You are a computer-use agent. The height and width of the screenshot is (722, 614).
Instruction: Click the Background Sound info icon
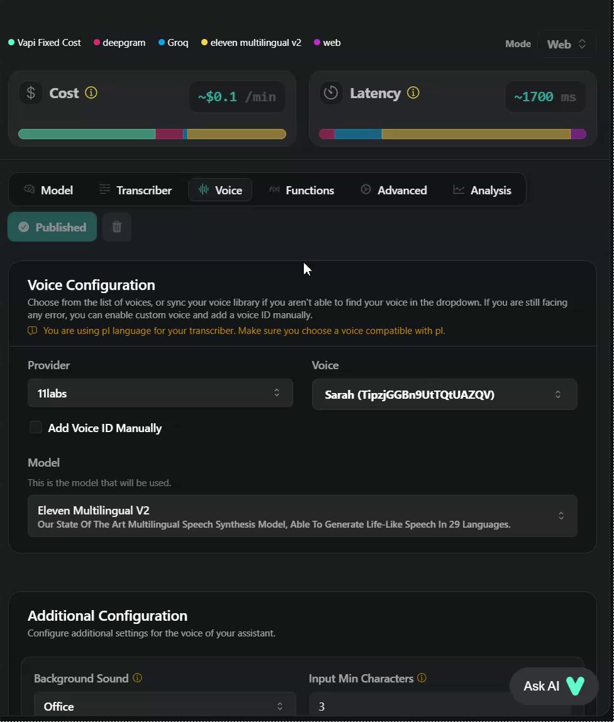tap(137, 678)
